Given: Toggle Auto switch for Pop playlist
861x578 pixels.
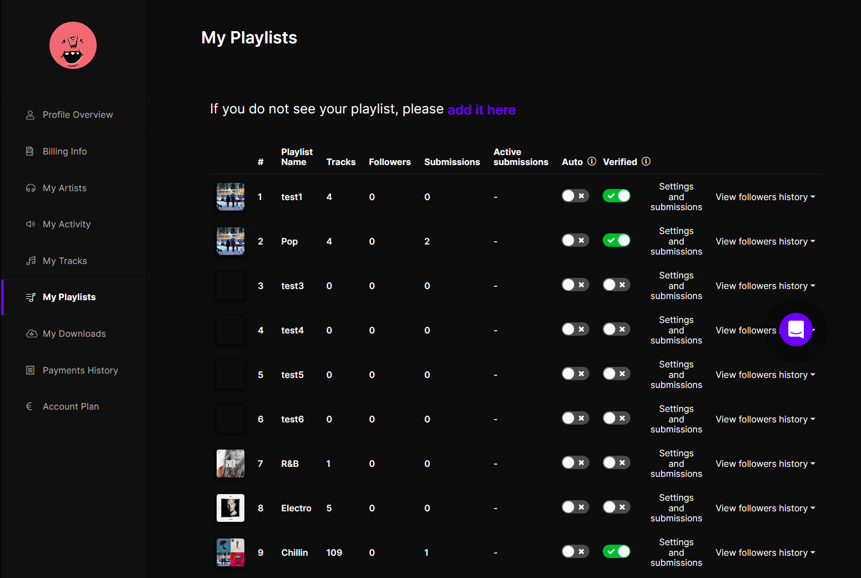Looking at the screenshot, I should coord(575,240).
